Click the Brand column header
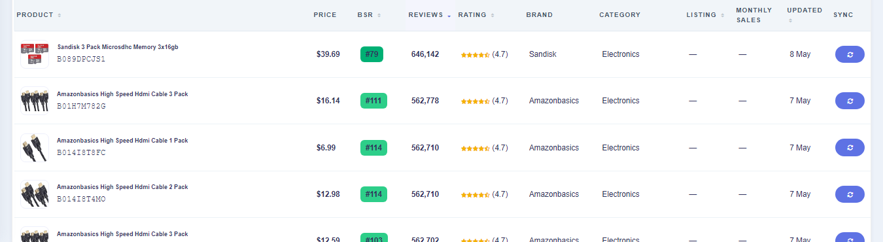883x242 pixels. (539, 15)
